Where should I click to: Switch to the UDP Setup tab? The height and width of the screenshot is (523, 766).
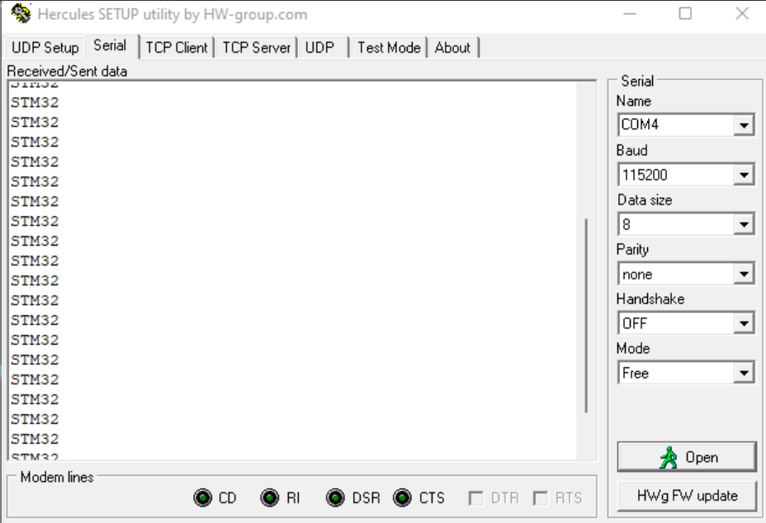tap(45, 48)
